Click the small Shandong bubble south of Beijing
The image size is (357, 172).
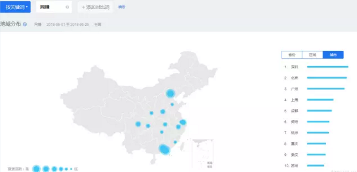click(172, 105)
